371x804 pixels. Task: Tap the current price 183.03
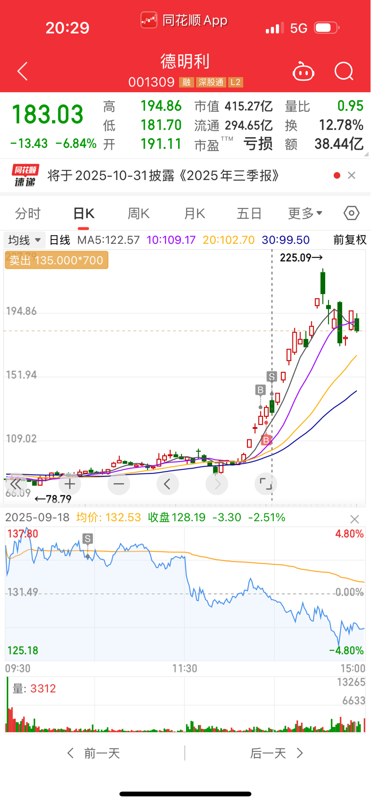coord(47,115)
